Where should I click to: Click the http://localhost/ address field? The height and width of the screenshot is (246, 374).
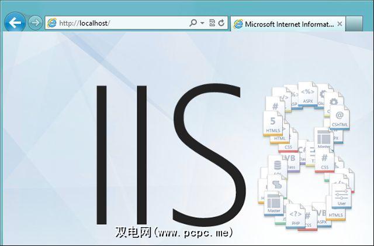tap(117, 23)
